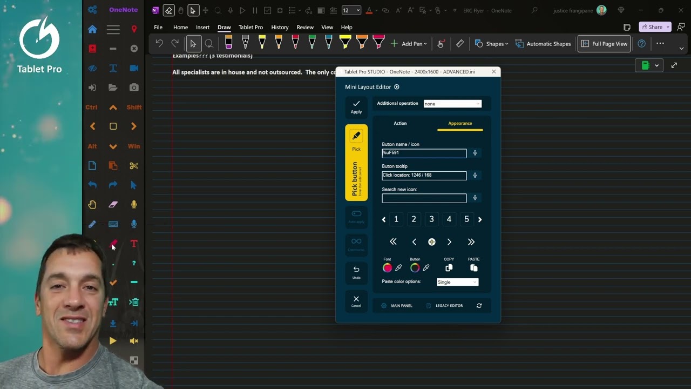This screenshot has height=389, width=691.
Task: Toggle the Shift modifier key
Action: coord(134,107)
